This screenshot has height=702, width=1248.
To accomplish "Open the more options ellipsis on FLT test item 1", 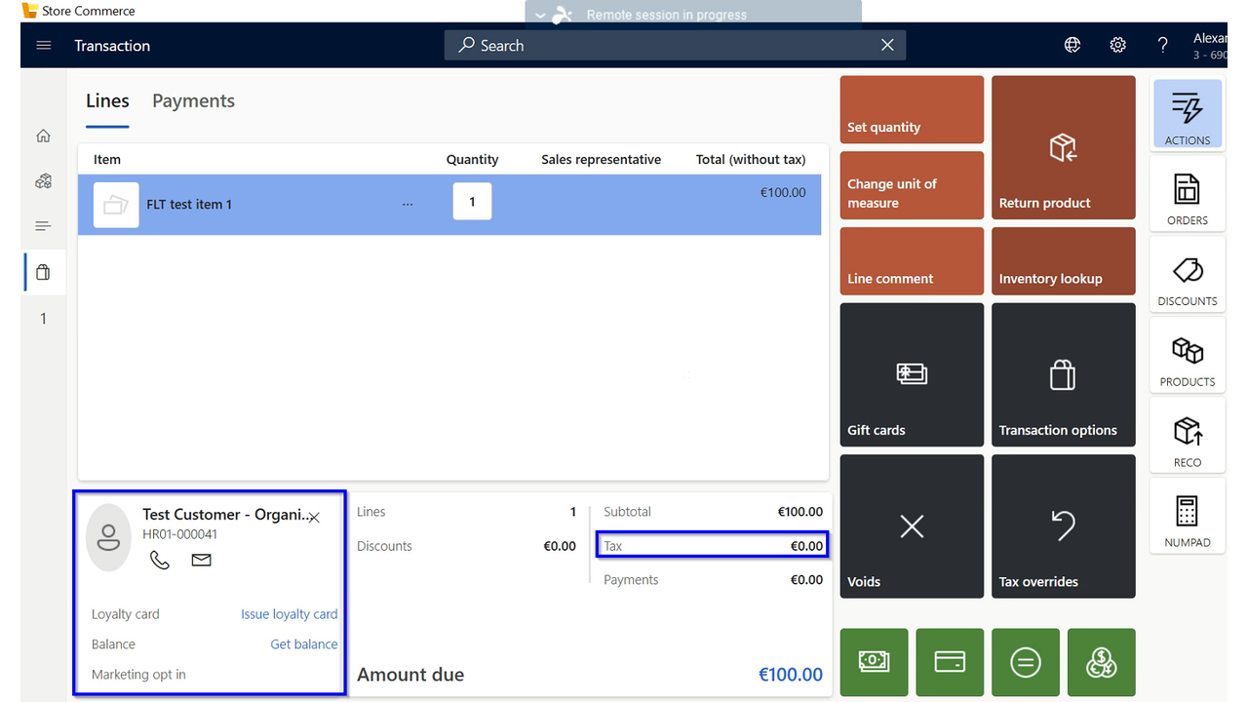I will pos(408,205).
